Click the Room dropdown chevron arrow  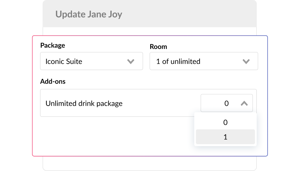(x=246, y=61)
